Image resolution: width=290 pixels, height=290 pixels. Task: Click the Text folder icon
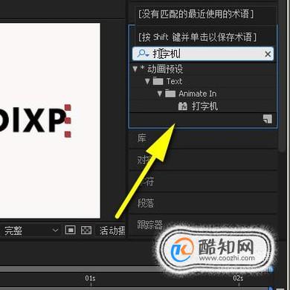(x=158, y=81)
